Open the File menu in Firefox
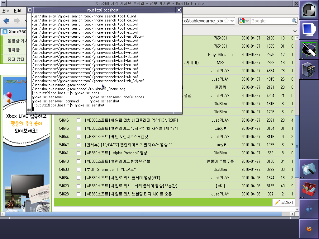 [6, 11]
